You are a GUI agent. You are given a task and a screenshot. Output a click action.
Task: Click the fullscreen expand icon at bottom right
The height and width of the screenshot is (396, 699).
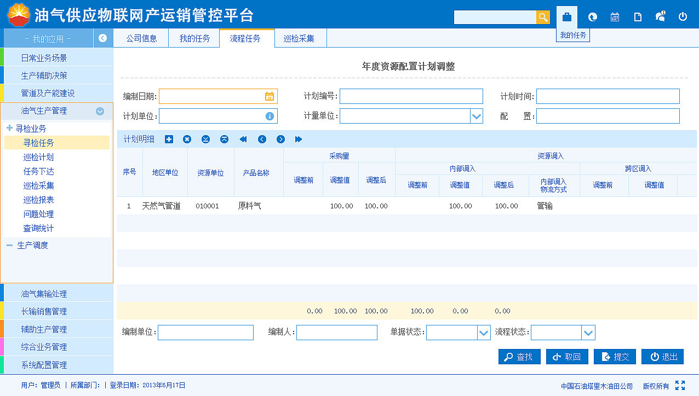click(x=680, y=385)
